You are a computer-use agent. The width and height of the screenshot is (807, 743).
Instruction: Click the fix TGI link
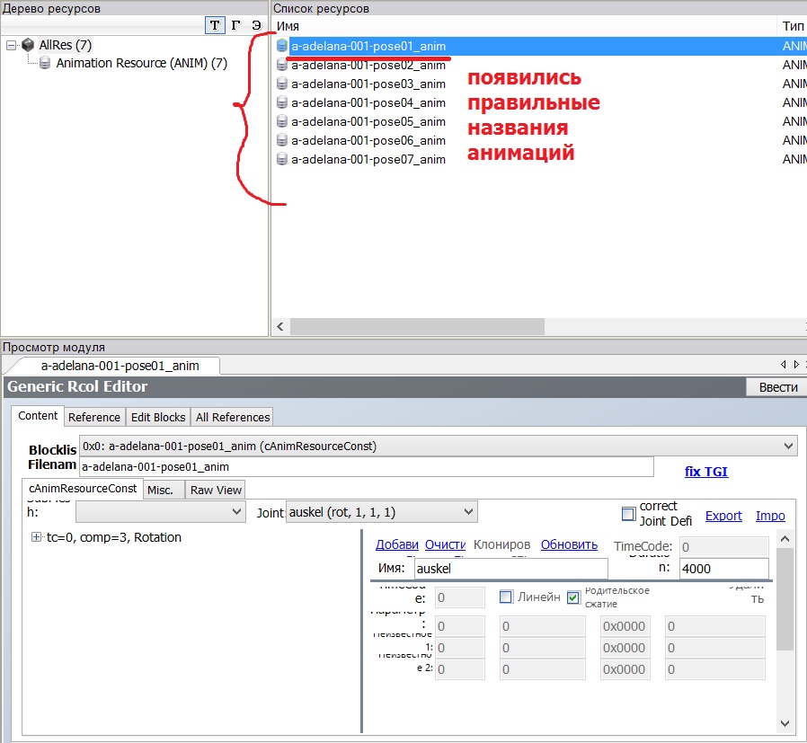coord(706,471)
